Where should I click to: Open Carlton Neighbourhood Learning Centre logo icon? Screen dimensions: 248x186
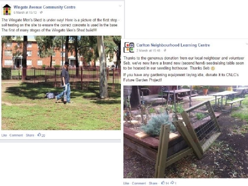[129, 48]
